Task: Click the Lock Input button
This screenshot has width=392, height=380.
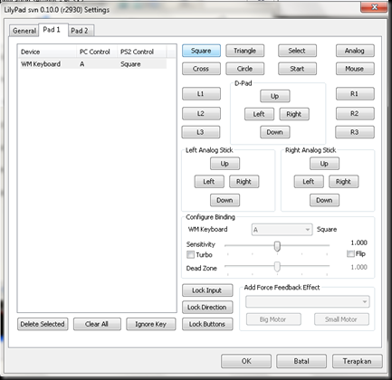Action: (x=207, y=290)
